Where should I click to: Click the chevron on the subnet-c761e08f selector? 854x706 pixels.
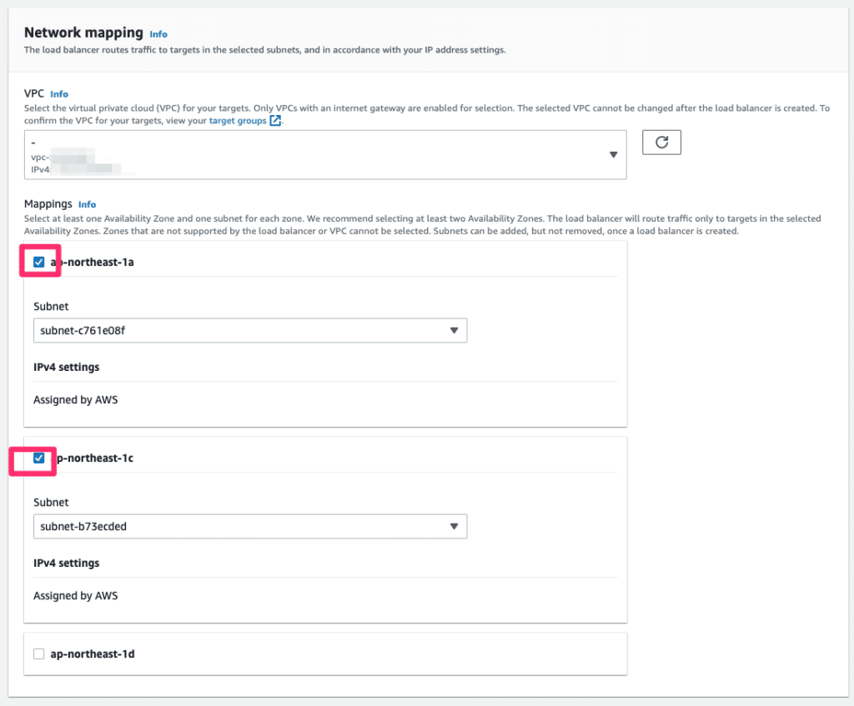coord(455,330)
